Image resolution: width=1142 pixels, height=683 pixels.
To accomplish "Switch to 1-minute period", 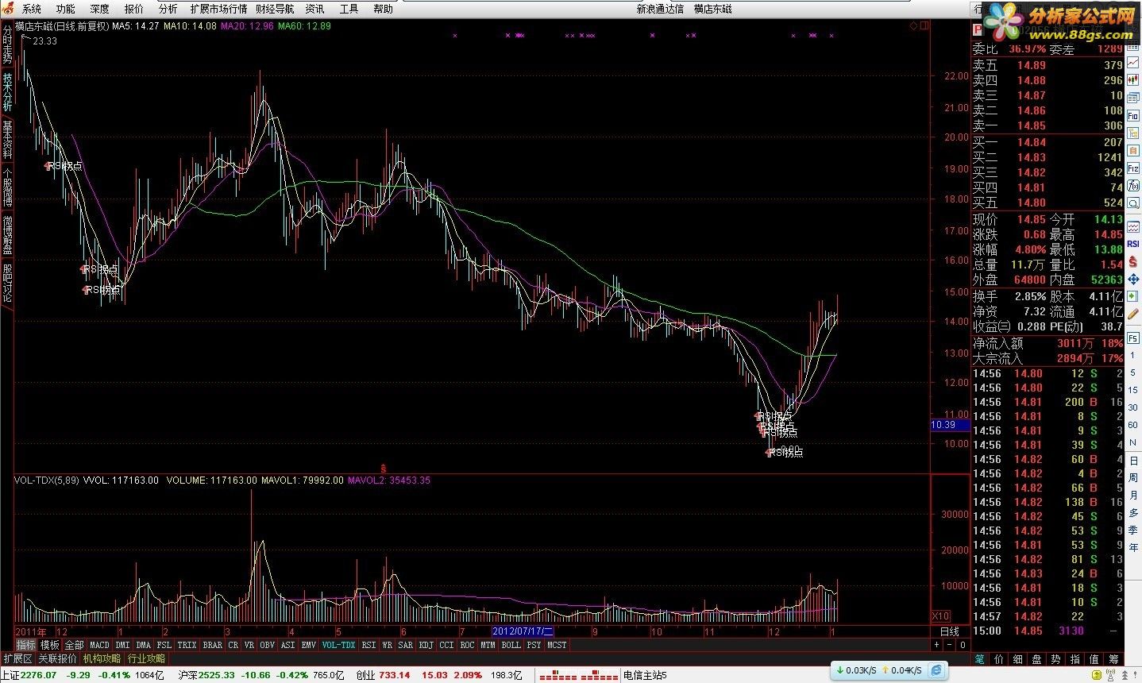I will 1133,356.
